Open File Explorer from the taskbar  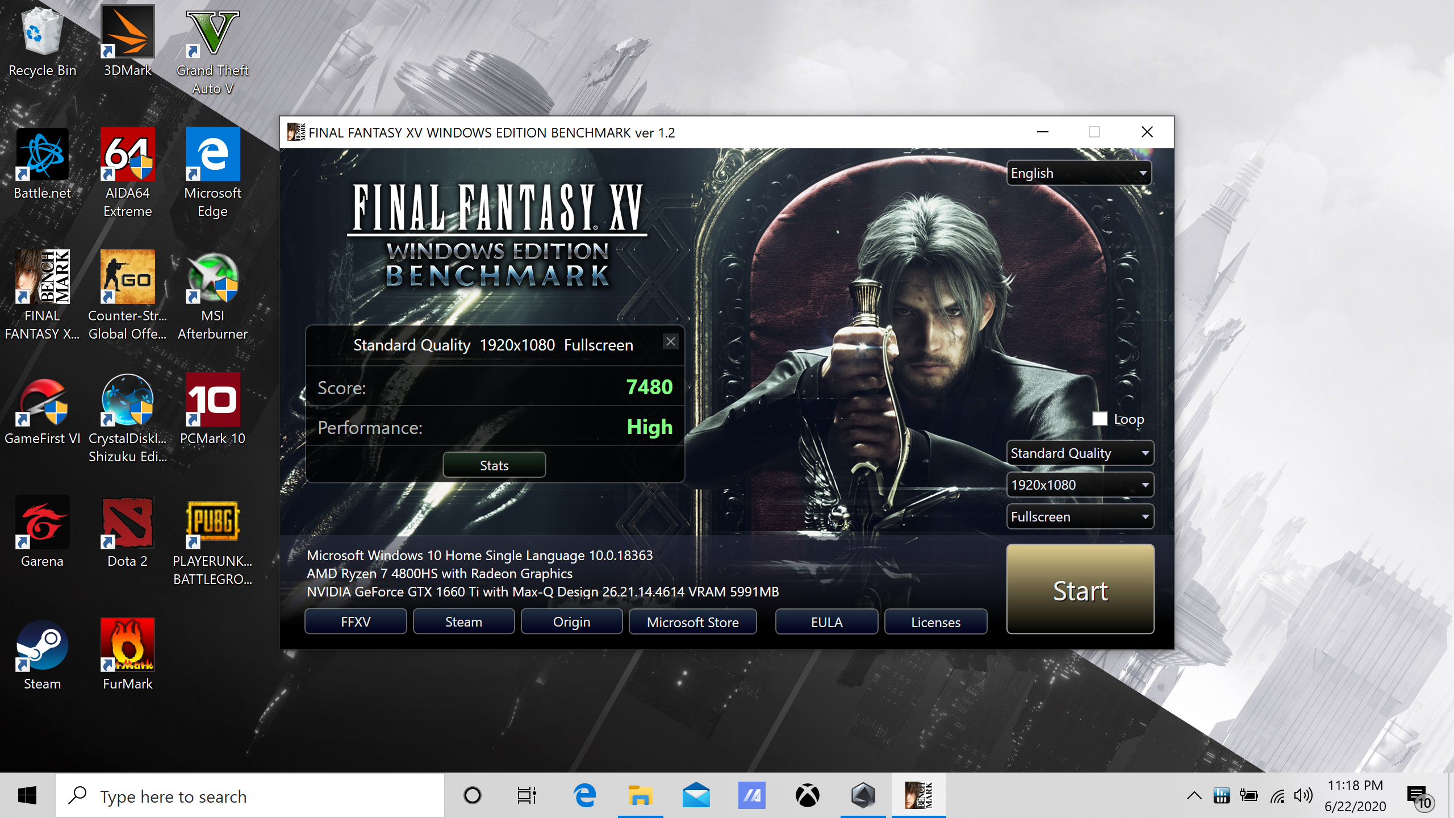[x=640, y=796]
